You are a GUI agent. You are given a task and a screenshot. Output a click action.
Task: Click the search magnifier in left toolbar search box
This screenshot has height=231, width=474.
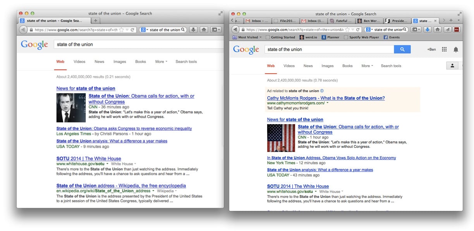point(183,30)
